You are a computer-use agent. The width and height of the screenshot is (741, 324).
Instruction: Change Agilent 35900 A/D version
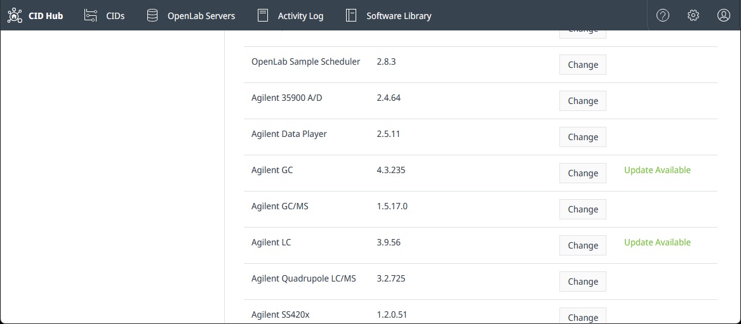click(x=583, y=101)
